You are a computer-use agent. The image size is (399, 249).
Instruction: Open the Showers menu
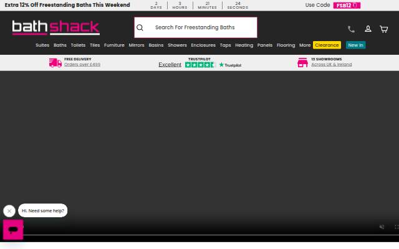[177, 45]
